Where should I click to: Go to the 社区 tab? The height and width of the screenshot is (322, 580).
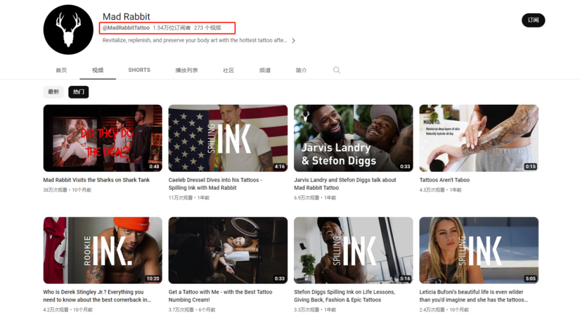click(228, 70)
